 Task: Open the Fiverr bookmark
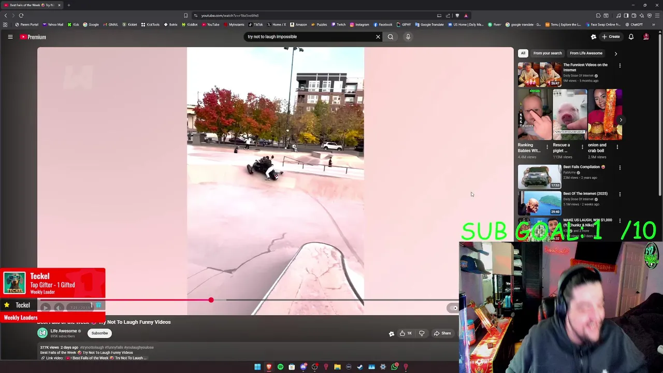tap(495, 24)
